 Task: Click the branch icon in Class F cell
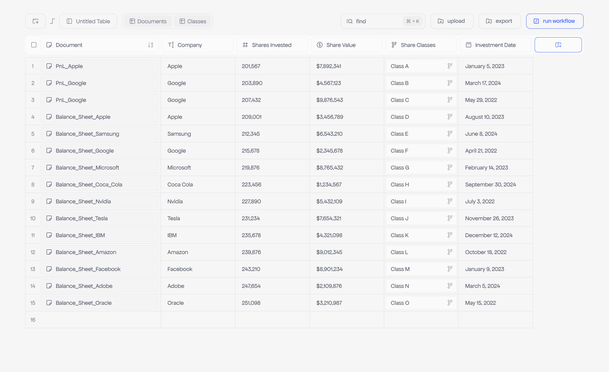(x=450, y=150)
